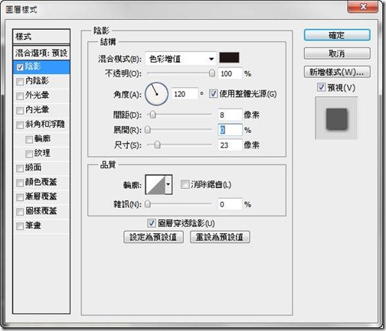The height and width of the screenshot is (331, 386).
Task: Click the contour curve thumbnail
Action: [x=155, y=184]
